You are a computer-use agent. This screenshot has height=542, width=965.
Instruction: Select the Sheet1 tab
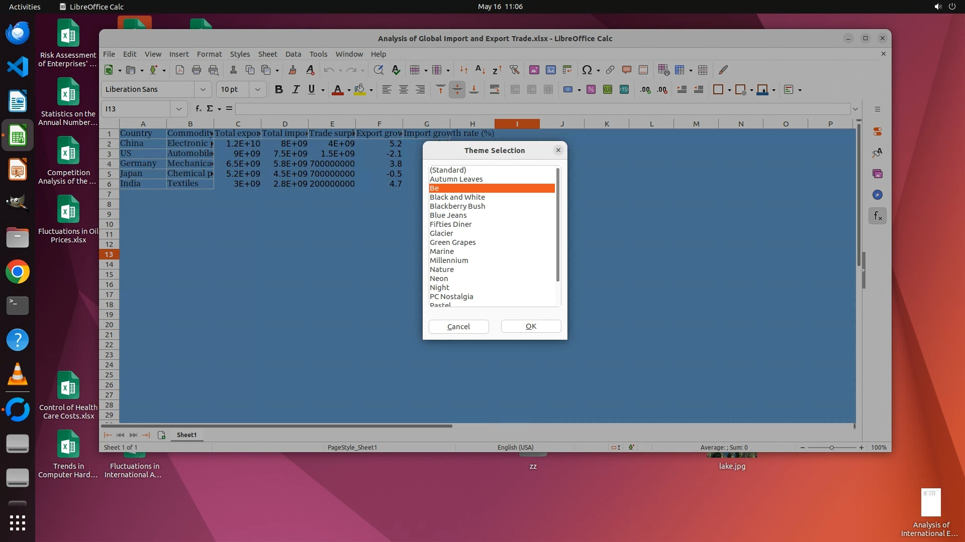pos(186,435)
